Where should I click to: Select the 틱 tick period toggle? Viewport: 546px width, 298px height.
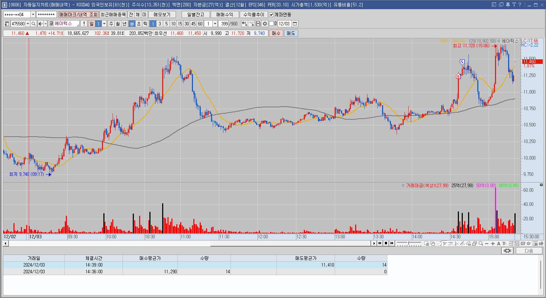point(146,24)
